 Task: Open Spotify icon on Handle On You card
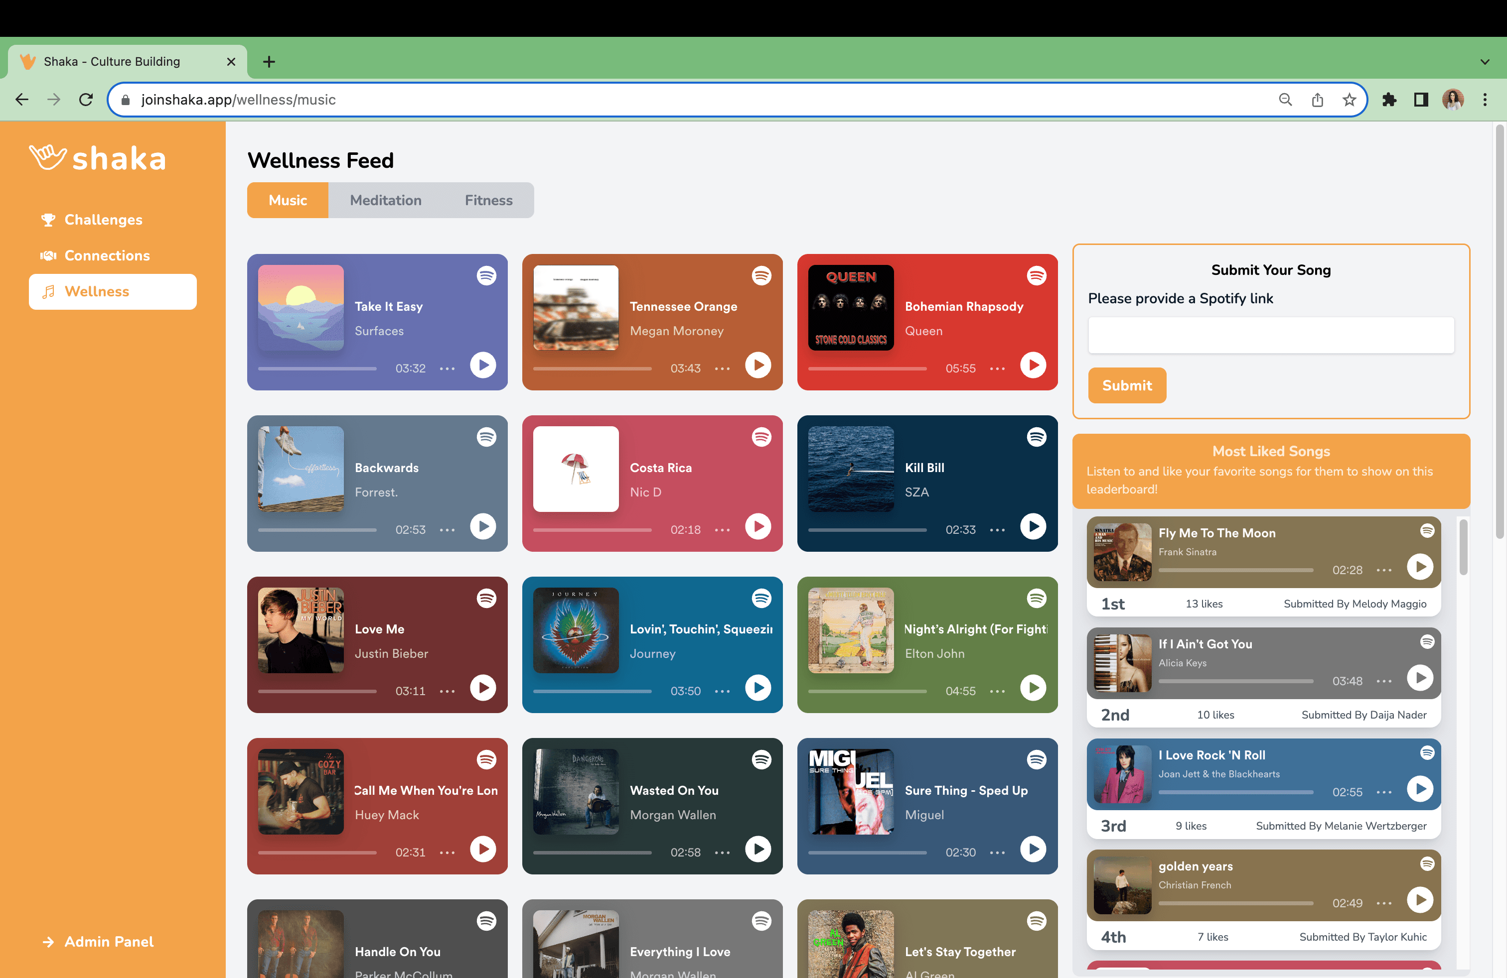pos(486,921)
